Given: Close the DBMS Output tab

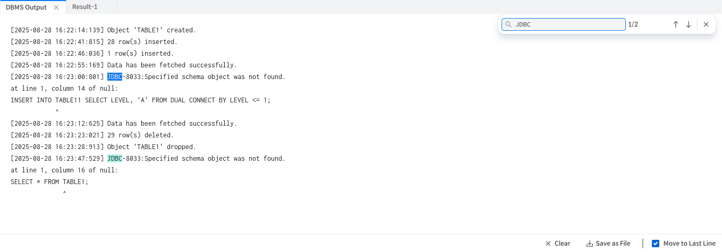Looking at the screenshot, I should tap(56, 7).
